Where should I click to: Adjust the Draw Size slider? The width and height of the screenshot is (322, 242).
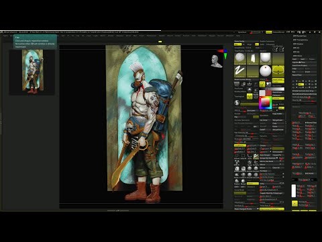246,139
